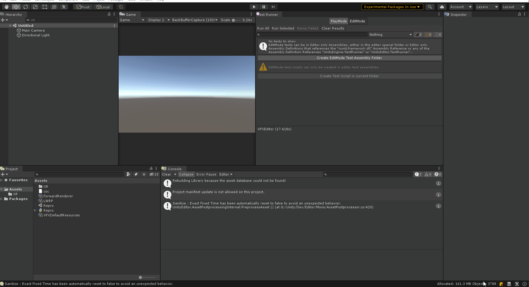The image size is (529, 287).
Task: Click the auto-generate lighting off icon
Action: click(x=517, y=284)
